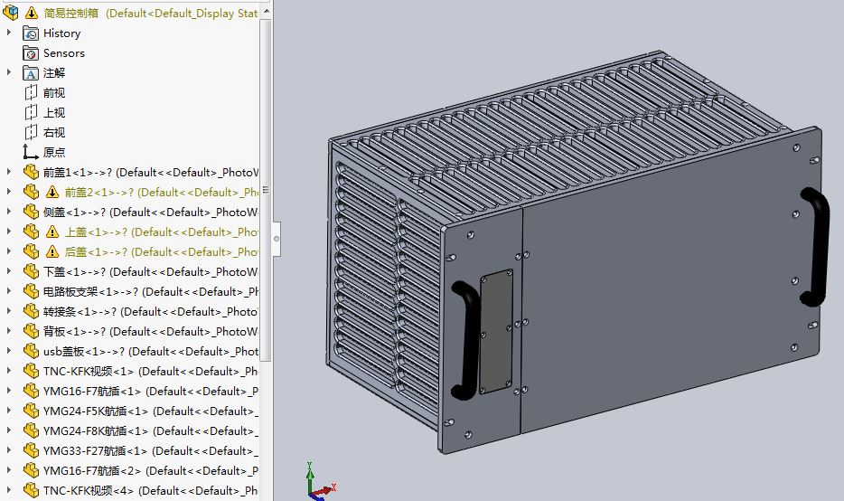Select the 背板<1> component name

click(x=64, y=332)
